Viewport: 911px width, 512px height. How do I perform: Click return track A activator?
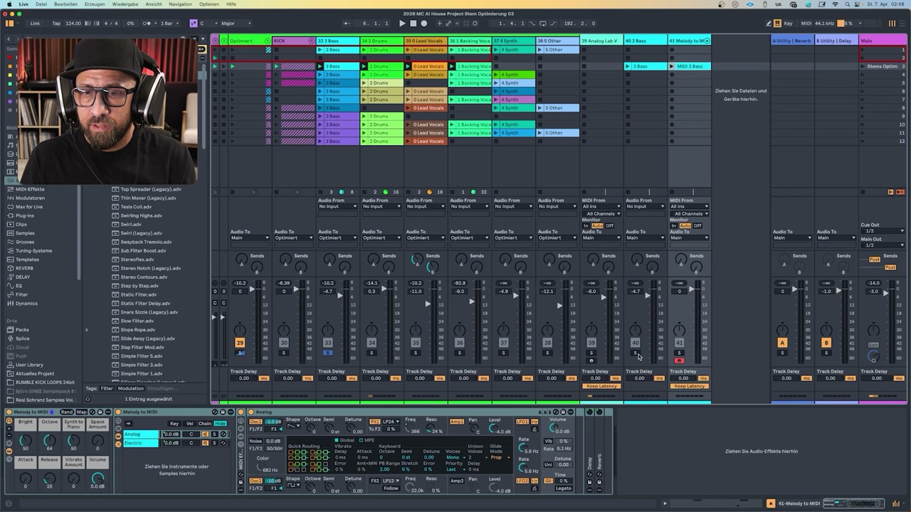782,343
